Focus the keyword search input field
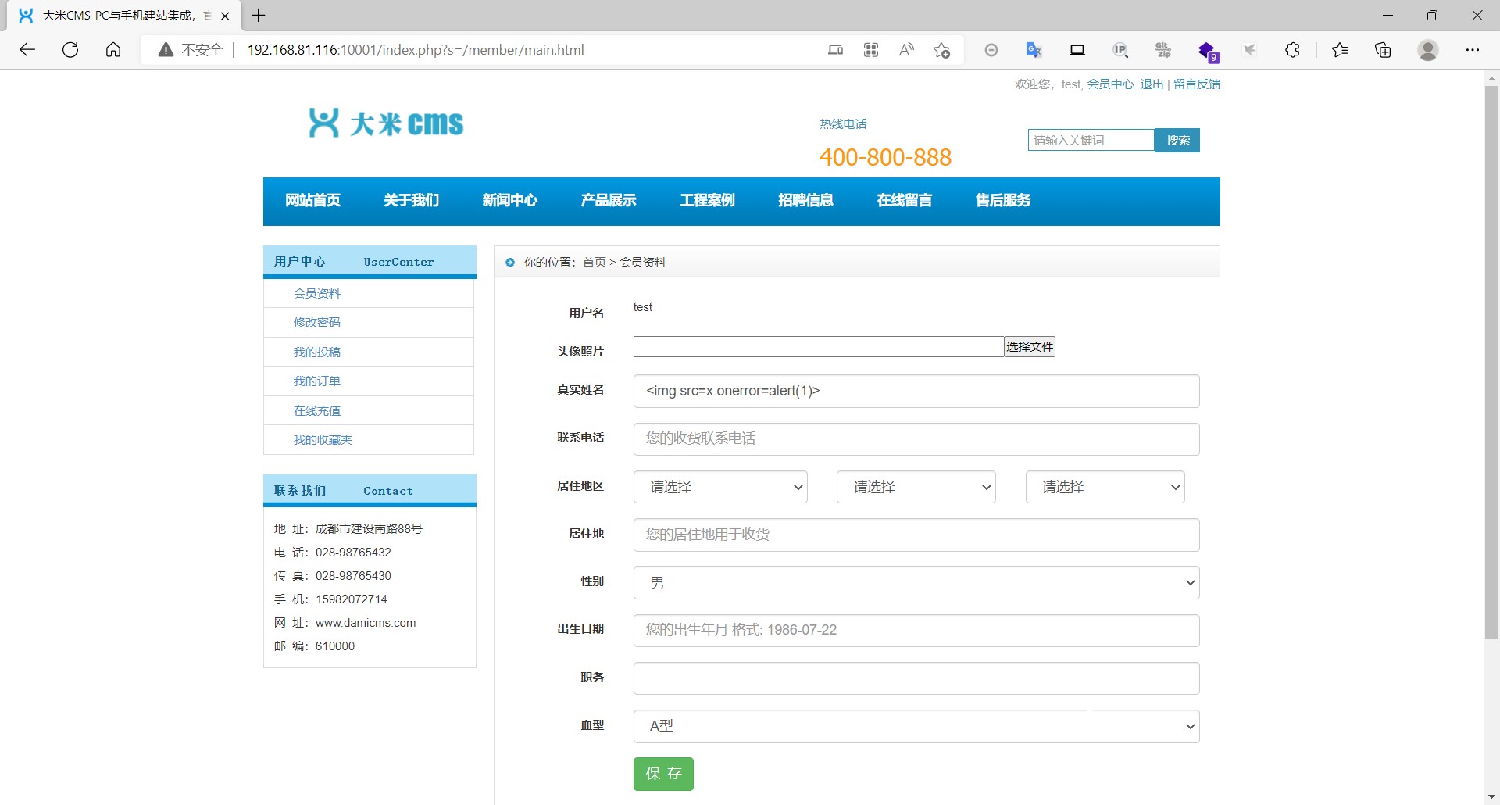This screenshot has height=805, width=1500. tap(1091, 140)
